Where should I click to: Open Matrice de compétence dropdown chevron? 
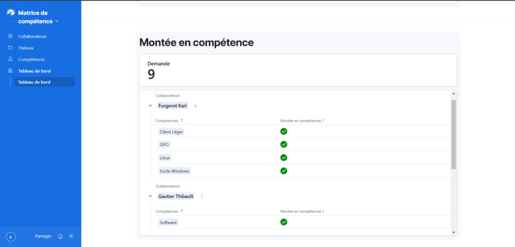(57, 21)
